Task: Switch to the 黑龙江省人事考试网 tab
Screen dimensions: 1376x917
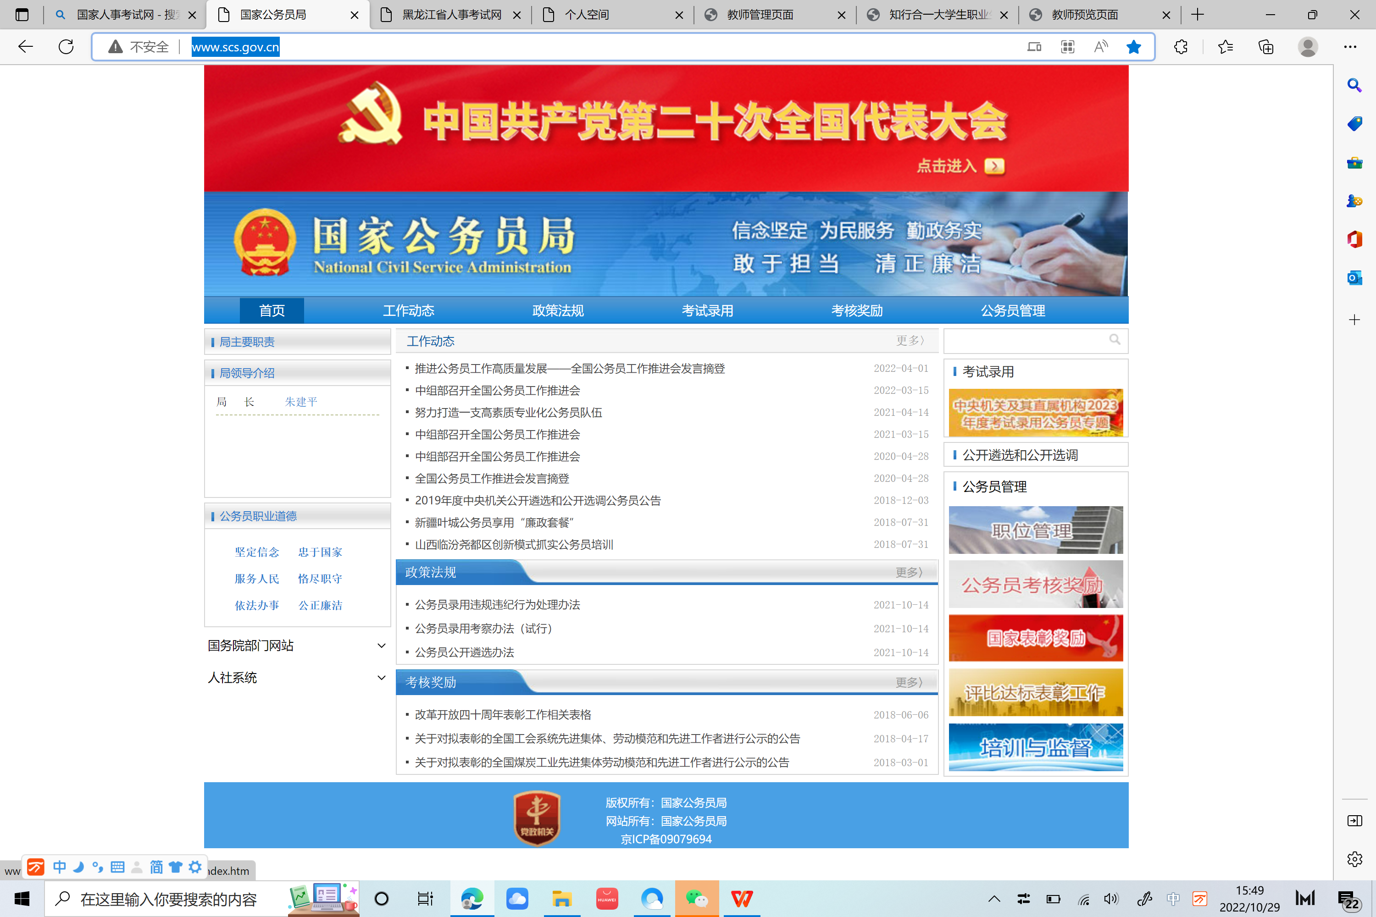Action: click(x=451, y=15)
